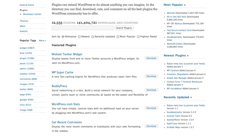Image resolution: width=232 pixels, height=136 pixels.
Task: Focus the plugin search text field
Action: [x=83, y=28]
